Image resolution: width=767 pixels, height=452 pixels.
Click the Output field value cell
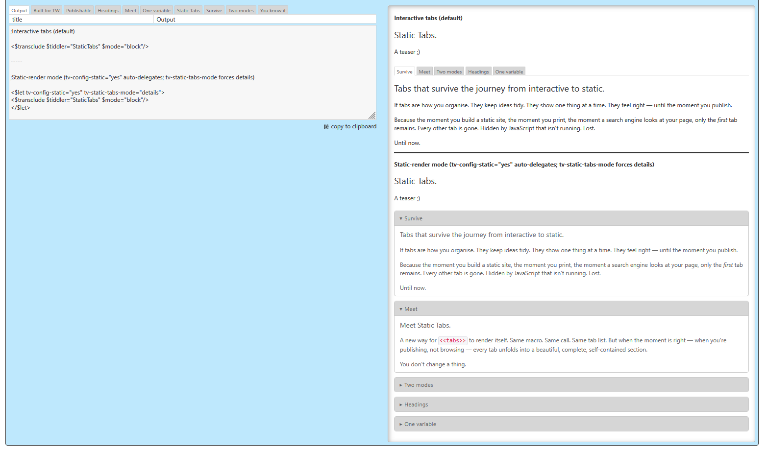pyautogui.click(x=265, y=20)
